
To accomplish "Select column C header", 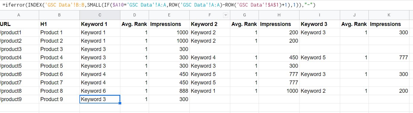I will point(100,15).
